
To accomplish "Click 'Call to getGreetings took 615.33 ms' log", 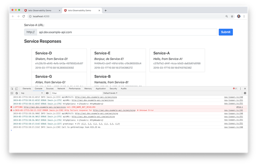I will tap(81, 127).
